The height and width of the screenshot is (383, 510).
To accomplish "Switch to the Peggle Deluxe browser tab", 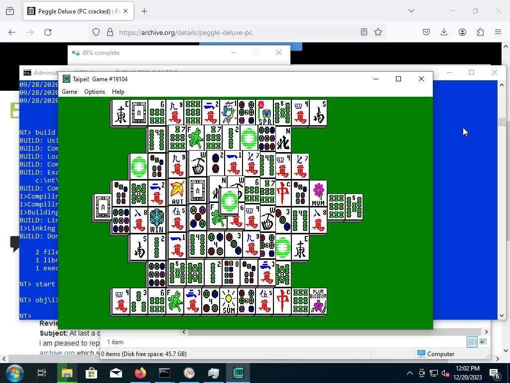I will point(78,11).
